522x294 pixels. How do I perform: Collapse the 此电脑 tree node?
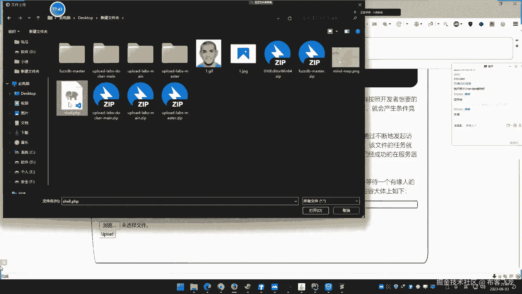pos(7,84)
